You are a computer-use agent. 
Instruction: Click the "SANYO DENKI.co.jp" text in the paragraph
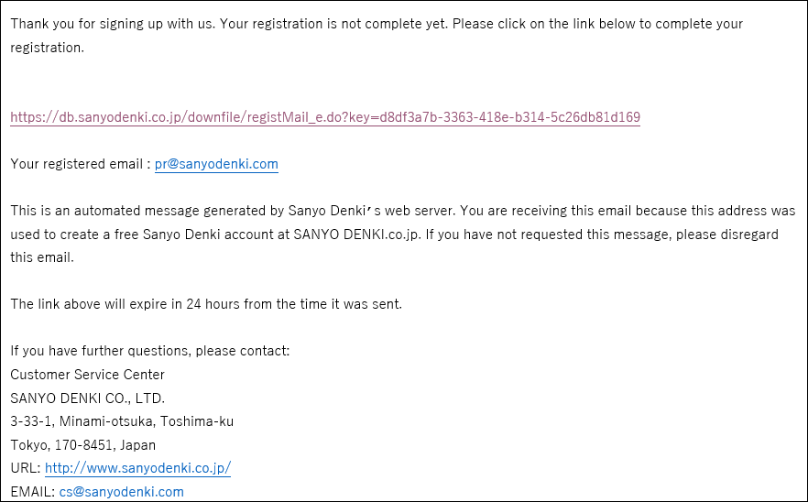click(357, 235)
